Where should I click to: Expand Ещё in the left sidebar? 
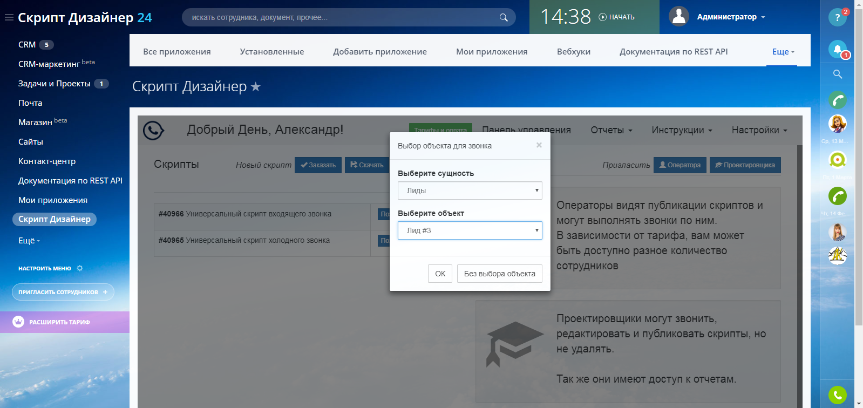pos(29,241)
